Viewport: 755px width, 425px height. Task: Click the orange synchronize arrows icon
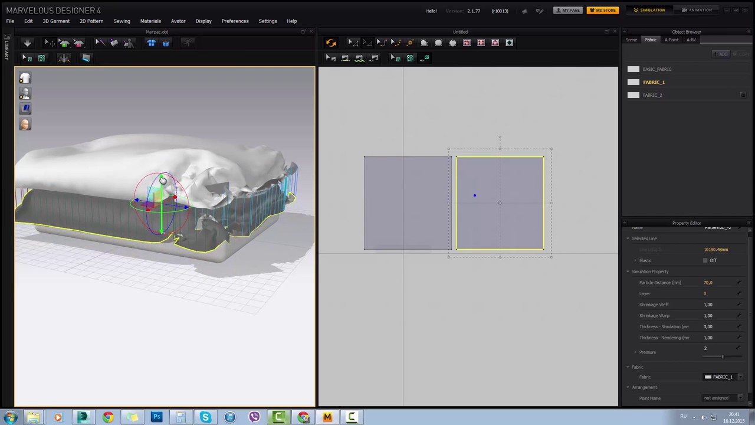[x=331, y=42]
